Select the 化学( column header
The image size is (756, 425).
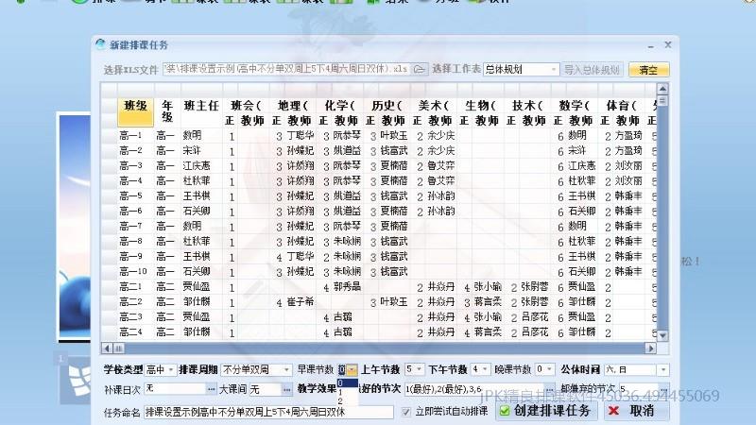coord(340,106)
